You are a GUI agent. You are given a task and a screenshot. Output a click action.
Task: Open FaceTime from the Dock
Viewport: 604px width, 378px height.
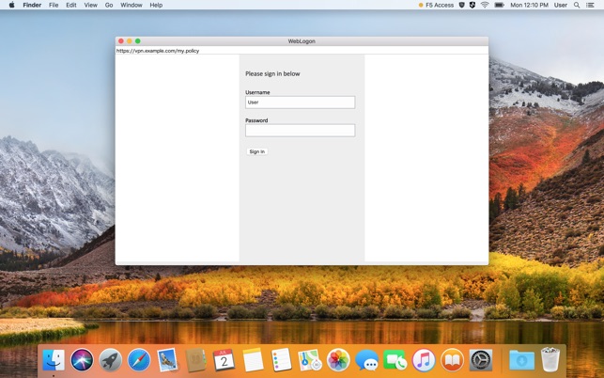[395, 360]
